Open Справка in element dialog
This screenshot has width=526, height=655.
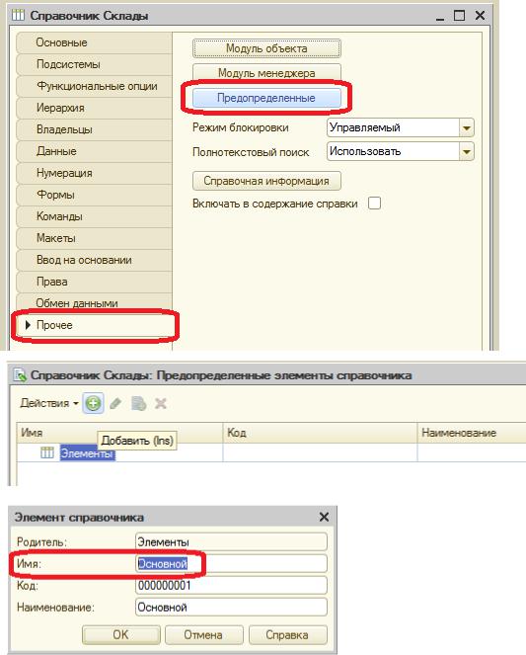[288, 635]
